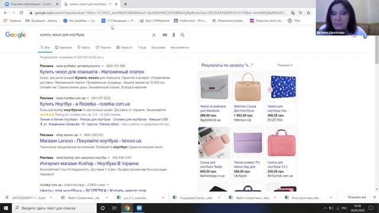Open the 'App | SMMplanner' bookmark
Viewport: 379px width, 213px height.
pyautogui.click(x=155, y=21)
